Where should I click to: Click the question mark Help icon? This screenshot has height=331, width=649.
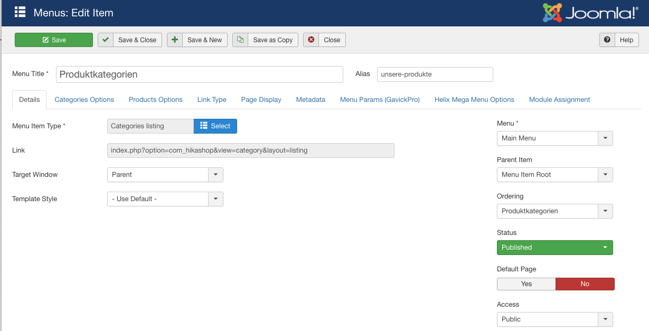[607, 40]
